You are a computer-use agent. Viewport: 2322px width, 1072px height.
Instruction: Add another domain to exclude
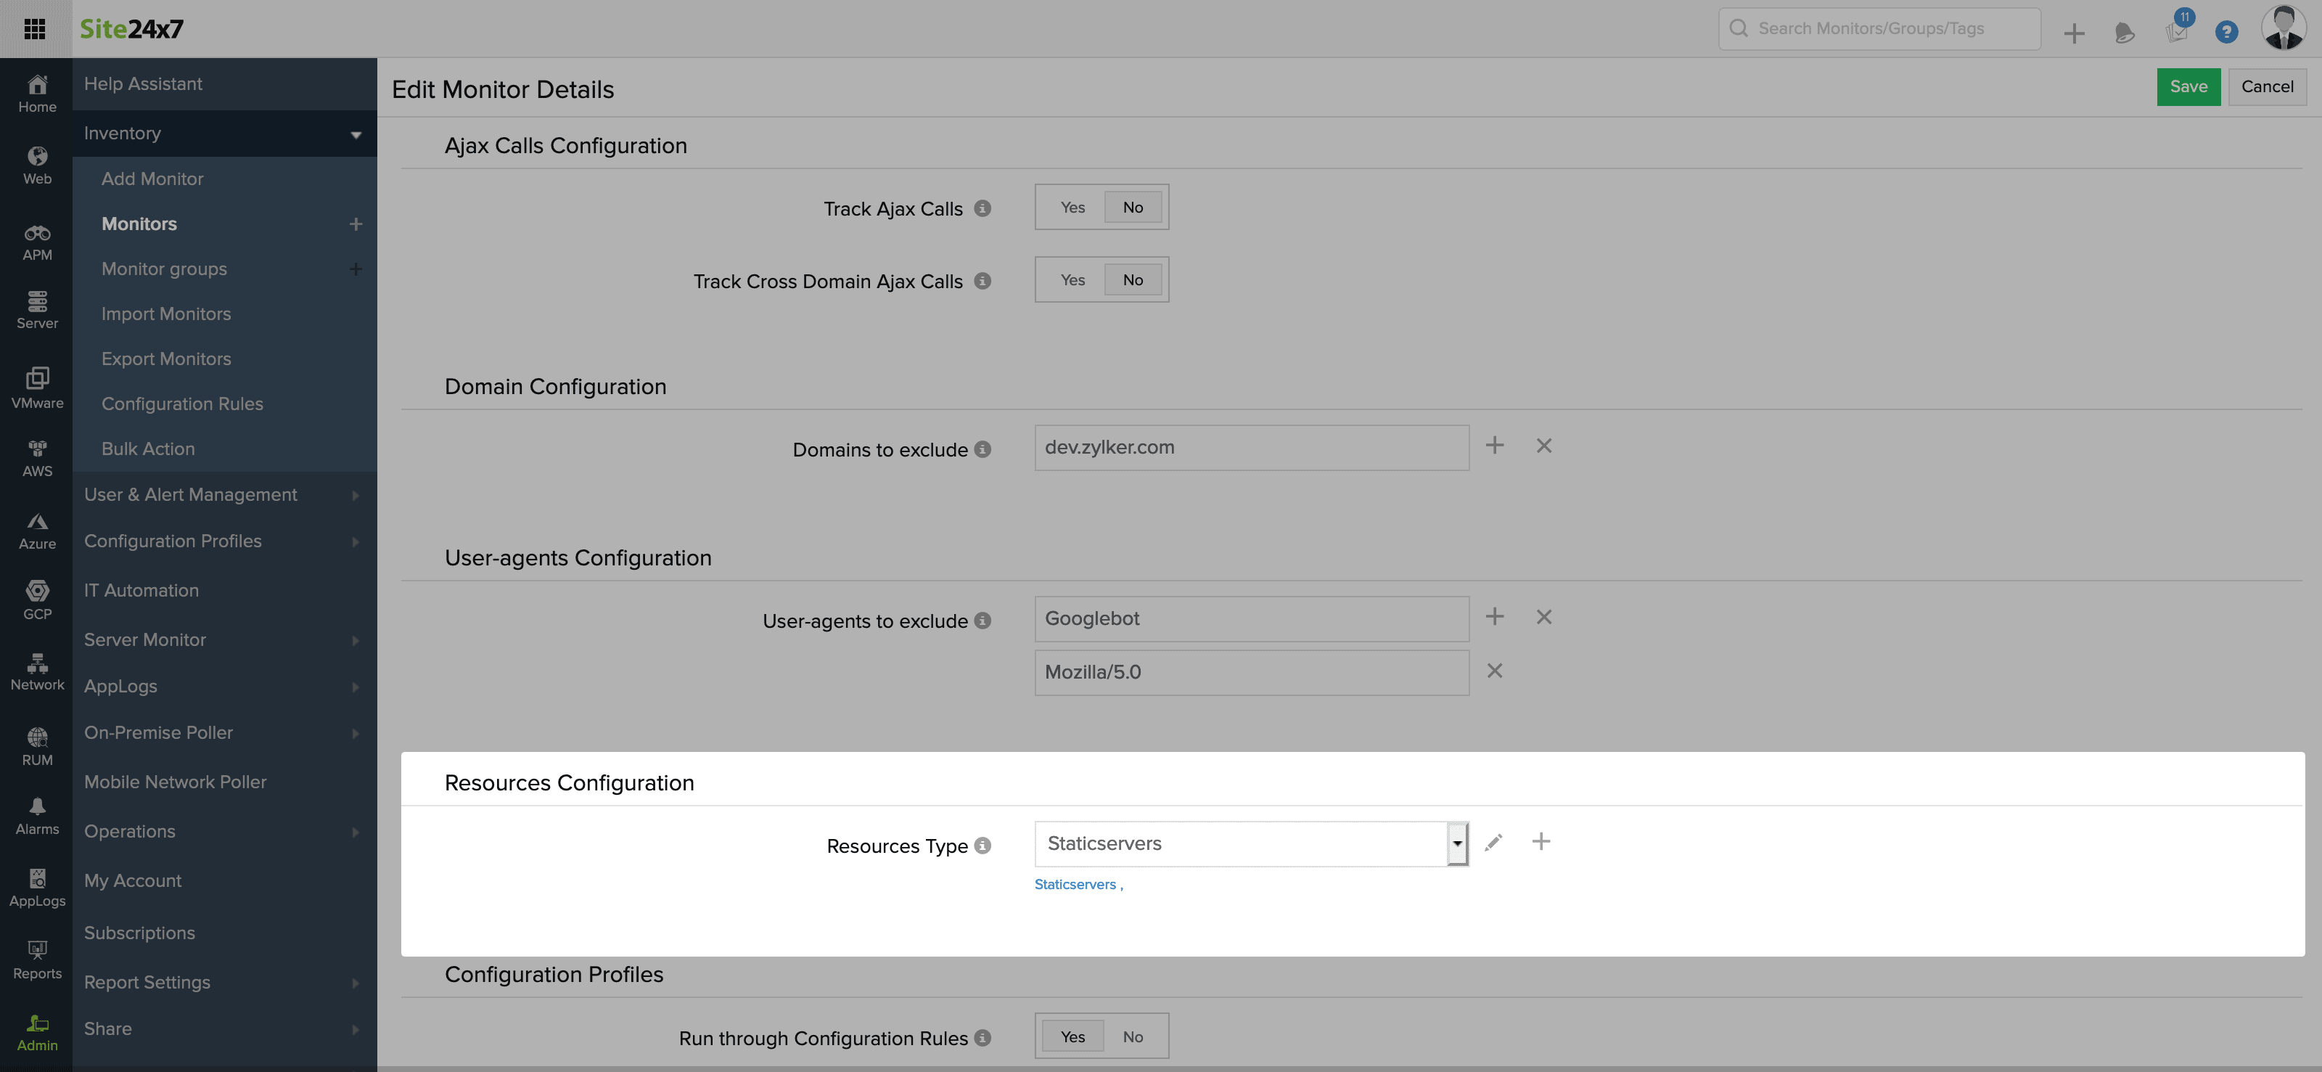(x=1495, y=446)
